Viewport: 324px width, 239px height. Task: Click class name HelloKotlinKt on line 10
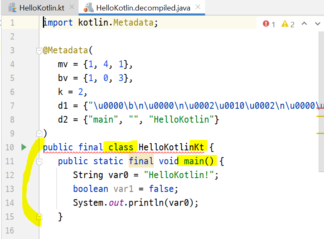171,147
